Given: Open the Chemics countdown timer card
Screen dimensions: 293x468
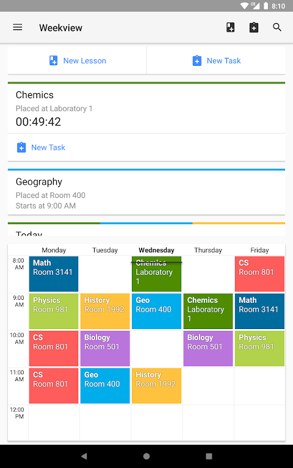Looking at the screenshot, I should 146,108.
